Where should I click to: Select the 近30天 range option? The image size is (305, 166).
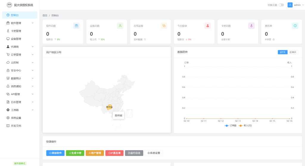293,52
